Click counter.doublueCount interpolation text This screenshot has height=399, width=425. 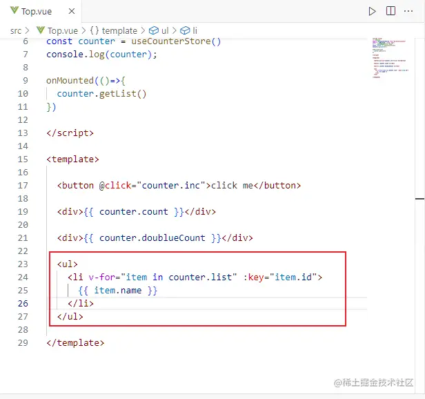[152, 238]
